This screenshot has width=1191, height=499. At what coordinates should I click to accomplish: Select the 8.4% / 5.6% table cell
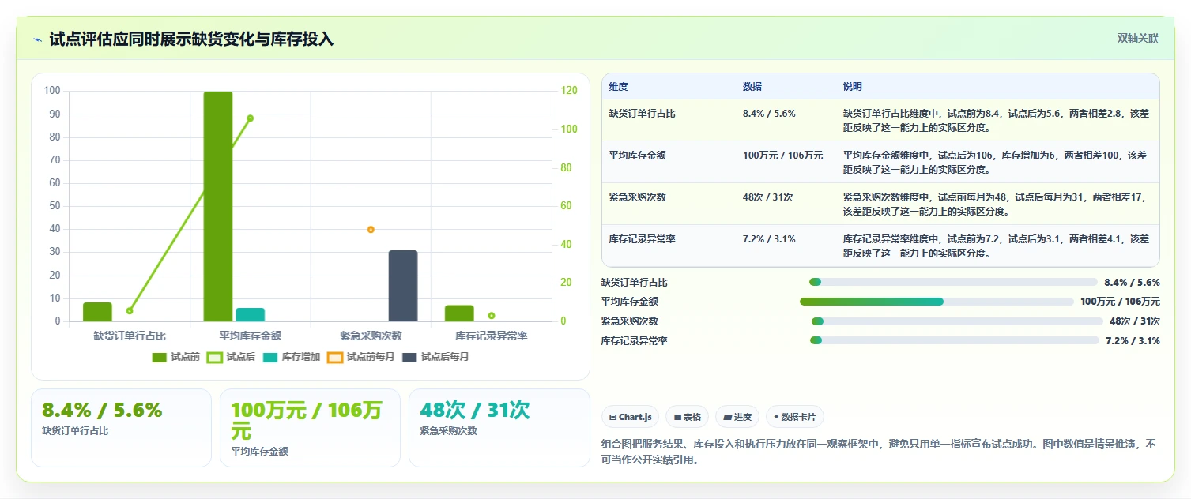(769, 114)
